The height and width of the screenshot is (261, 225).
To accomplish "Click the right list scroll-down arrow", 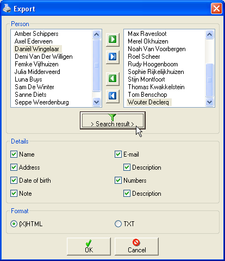I will (x=209, y=102).
